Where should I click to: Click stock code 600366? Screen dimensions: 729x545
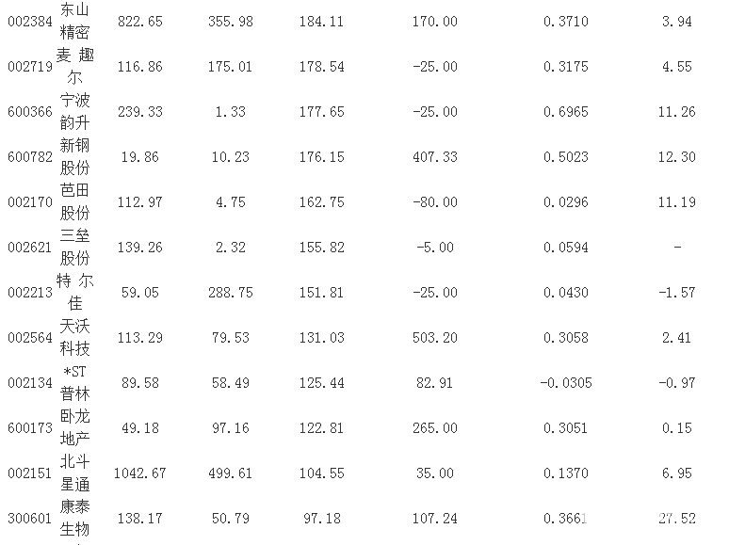pos(26,111)
